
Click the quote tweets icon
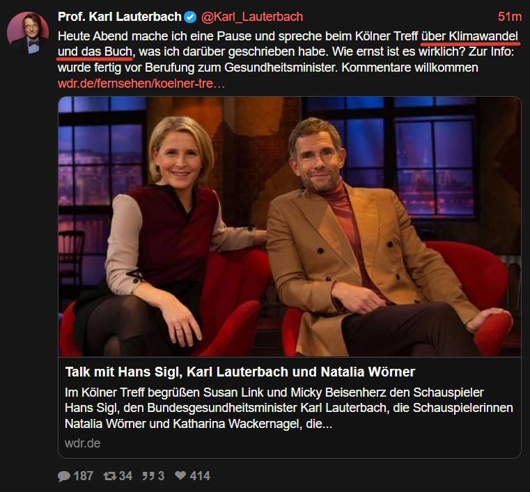click(x=148, y=476)
